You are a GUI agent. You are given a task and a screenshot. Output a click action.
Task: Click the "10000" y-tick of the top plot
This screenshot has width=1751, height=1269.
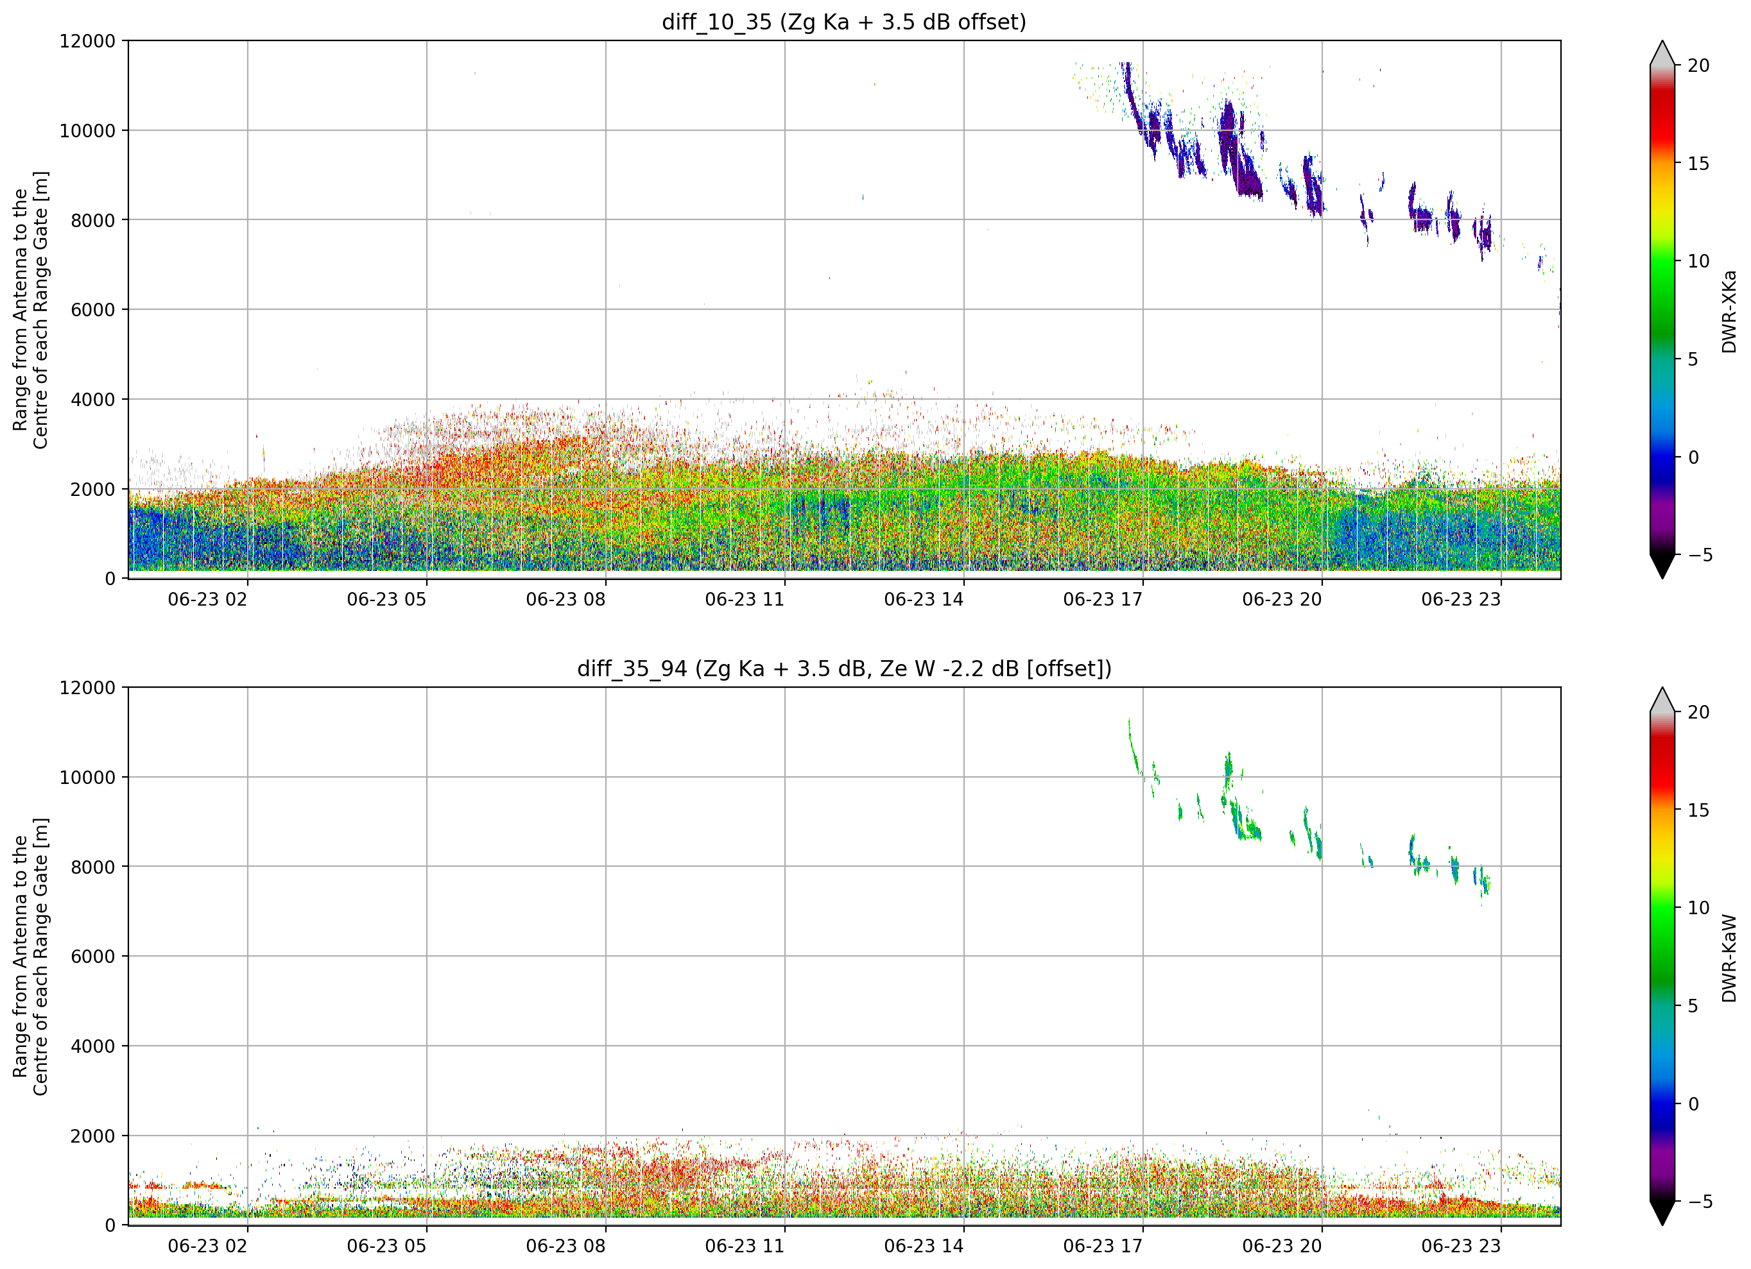pos(87,130)
